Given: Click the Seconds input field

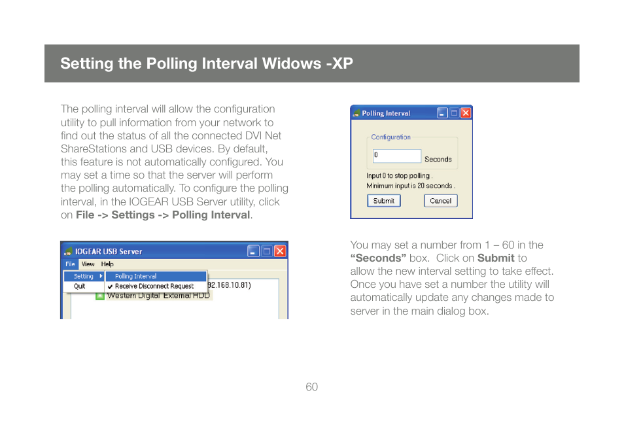Looking at the screenshot, I should coord(397,156).
